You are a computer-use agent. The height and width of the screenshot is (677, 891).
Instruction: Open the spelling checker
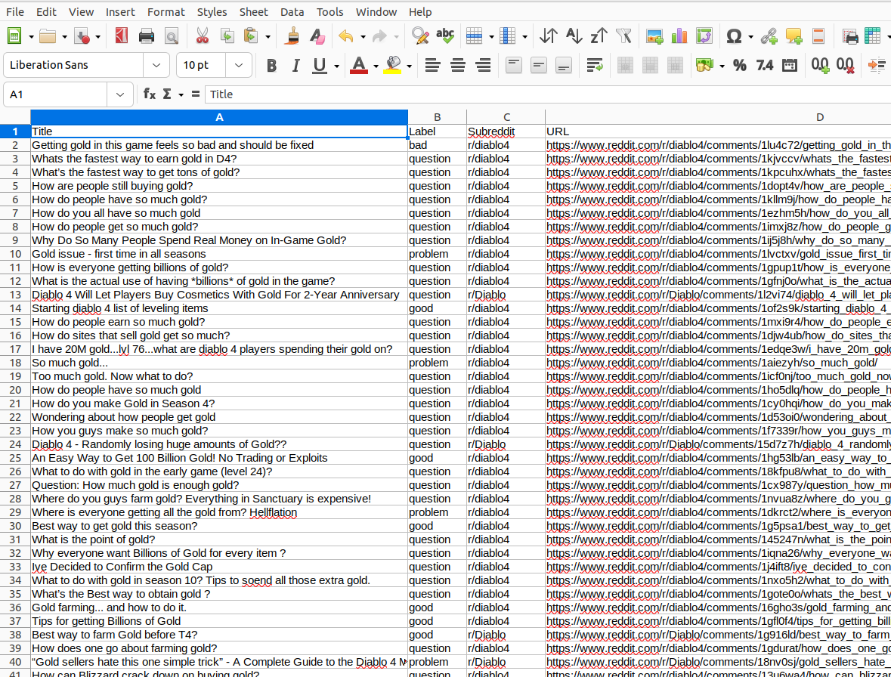tap(445, 35)
